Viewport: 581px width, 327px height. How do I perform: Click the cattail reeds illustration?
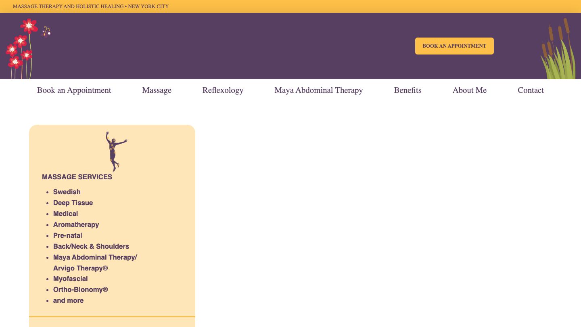tap(558, 50)
